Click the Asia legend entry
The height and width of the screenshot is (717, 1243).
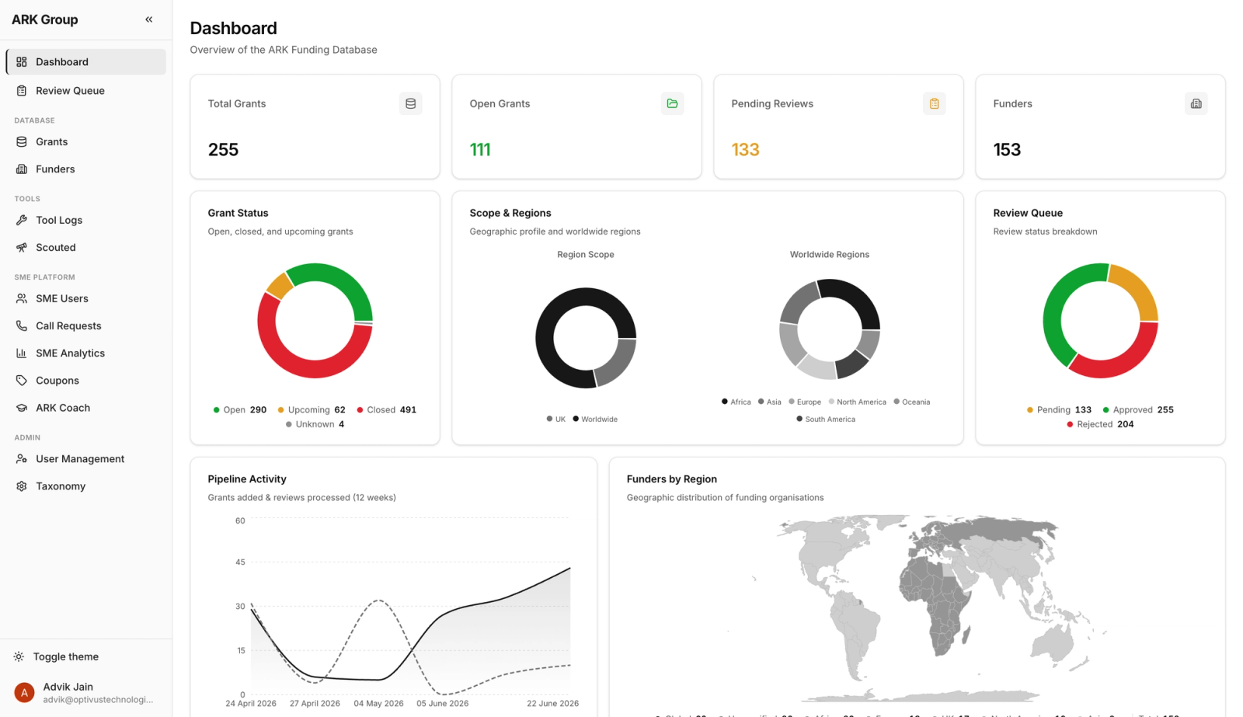[x=770, y=402]
